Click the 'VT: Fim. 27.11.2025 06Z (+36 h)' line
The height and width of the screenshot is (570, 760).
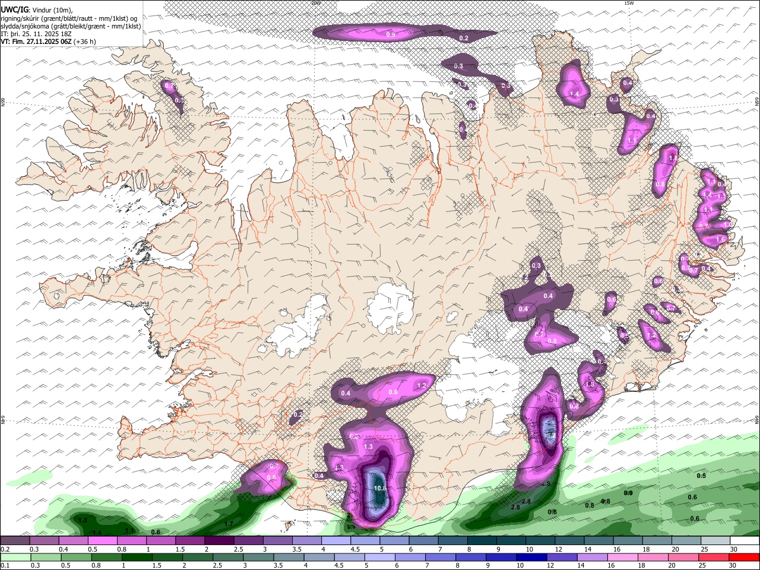[49, 42]
